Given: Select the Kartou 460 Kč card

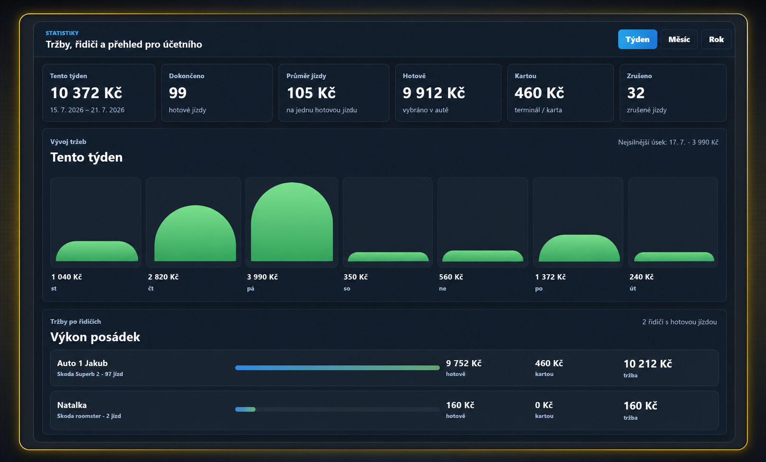Looking at the screenshot, I should 560,93.
